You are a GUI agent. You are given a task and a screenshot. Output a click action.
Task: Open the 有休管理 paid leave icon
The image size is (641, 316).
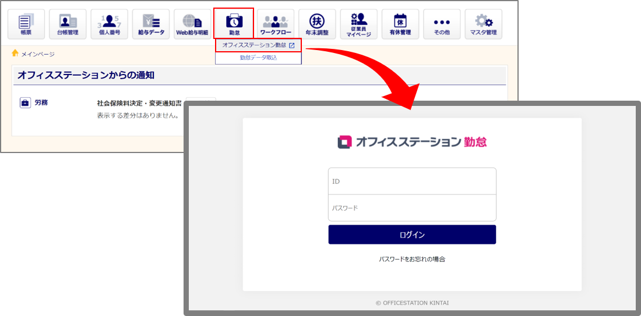coord(400,24)
